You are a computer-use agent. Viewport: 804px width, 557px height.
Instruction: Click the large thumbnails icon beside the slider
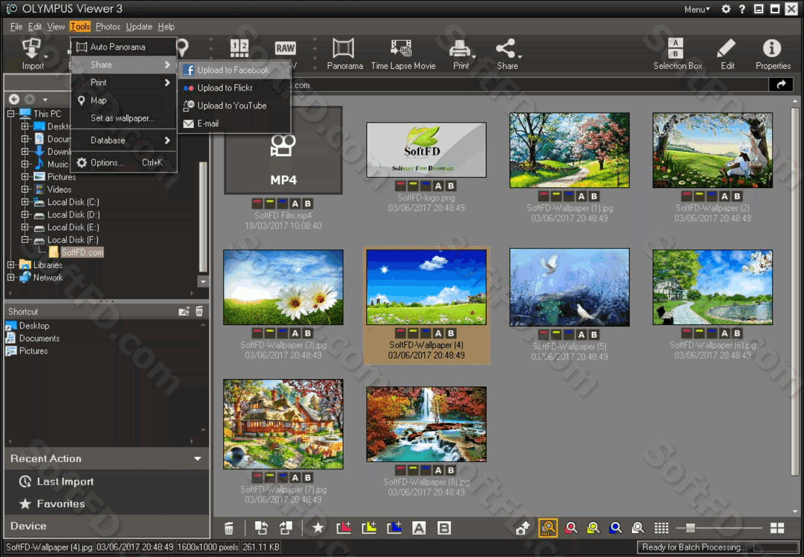coord(777,527)
